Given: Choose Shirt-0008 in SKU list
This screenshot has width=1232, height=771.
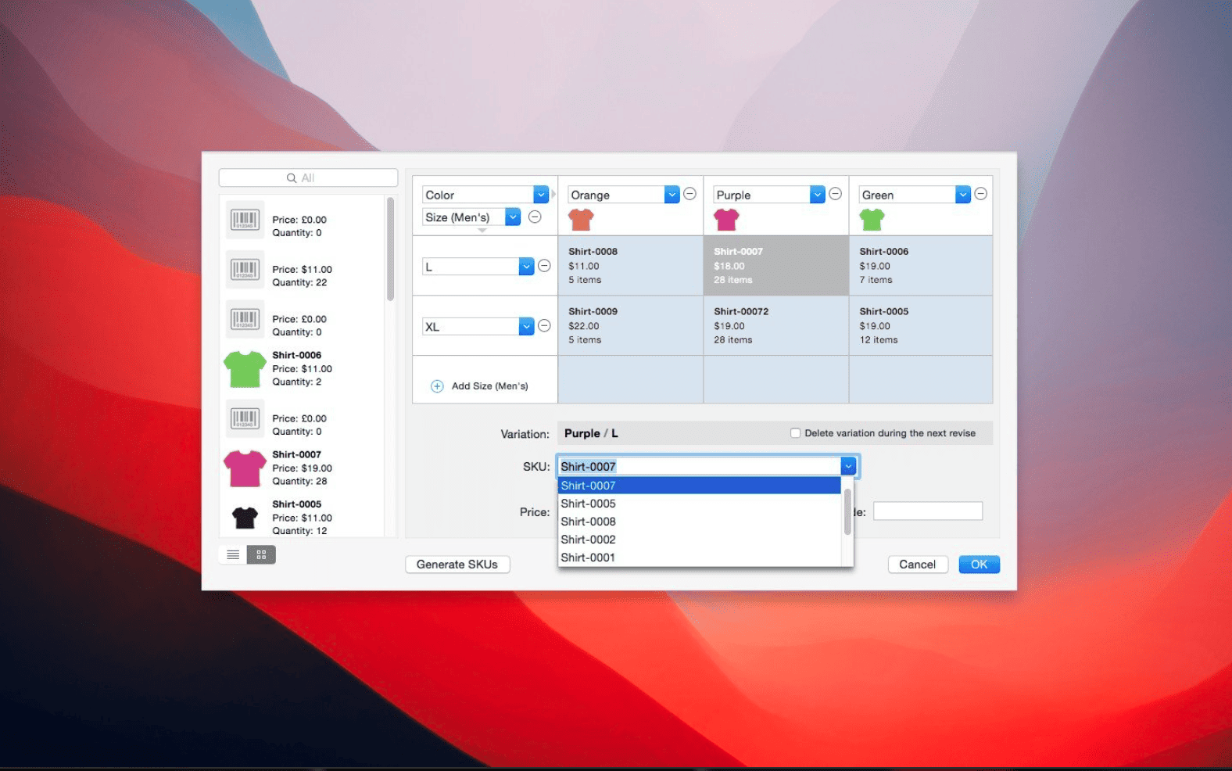Looking at the screenshot, I should [x=699, y=522].
